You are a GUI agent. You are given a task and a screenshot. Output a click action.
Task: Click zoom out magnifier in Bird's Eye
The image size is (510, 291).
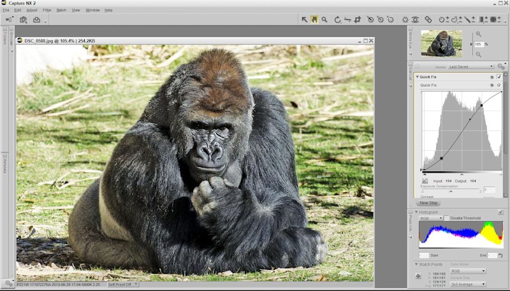click(x=479, y=54)
